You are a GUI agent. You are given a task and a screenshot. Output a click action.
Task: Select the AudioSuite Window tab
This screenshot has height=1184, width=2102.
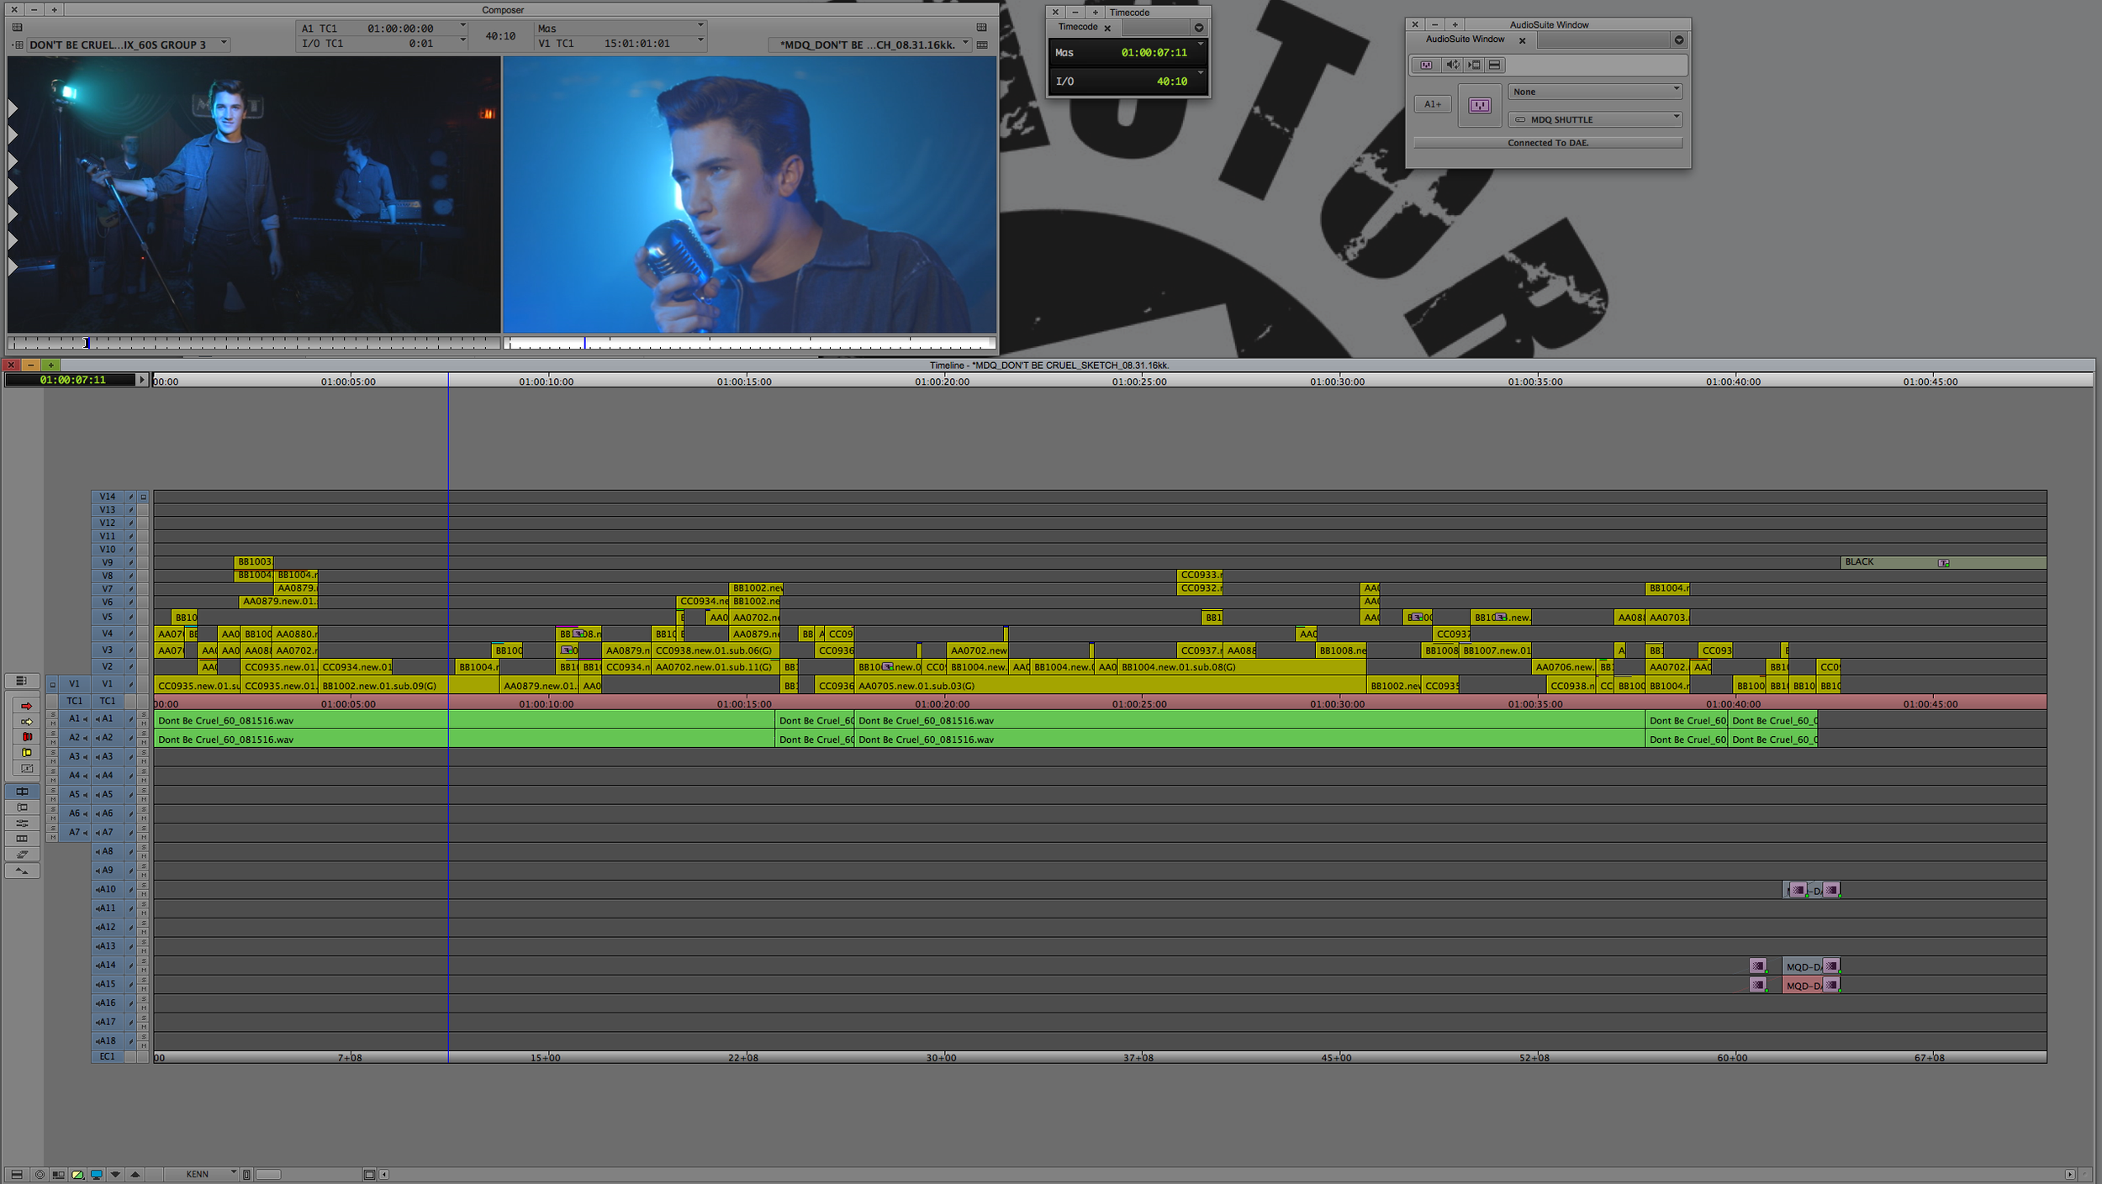coord(1465,39)
